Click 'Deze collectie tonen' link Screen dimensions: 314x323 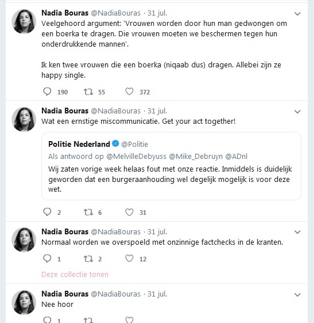(x=75, y=275)
